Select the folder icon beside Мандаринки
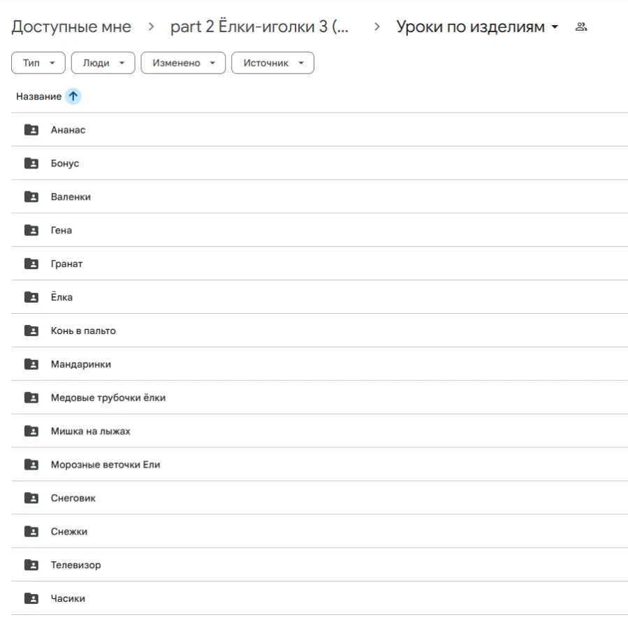 31,364
